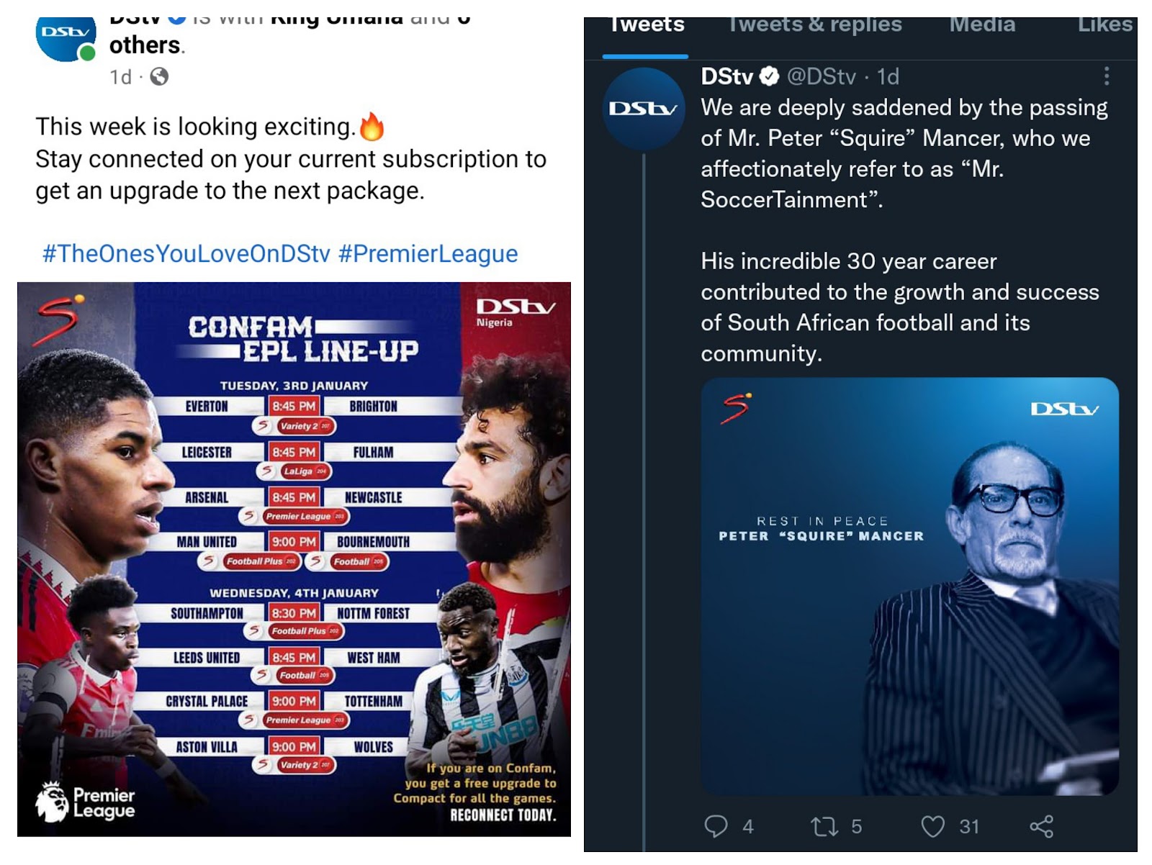Click the @DStv handle
Viewport: 1152px width, 865px height.
(822, 76)
